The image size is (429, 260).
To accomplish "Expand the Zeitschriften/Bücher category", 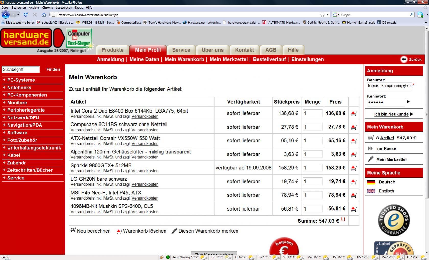I will point(30,170).
